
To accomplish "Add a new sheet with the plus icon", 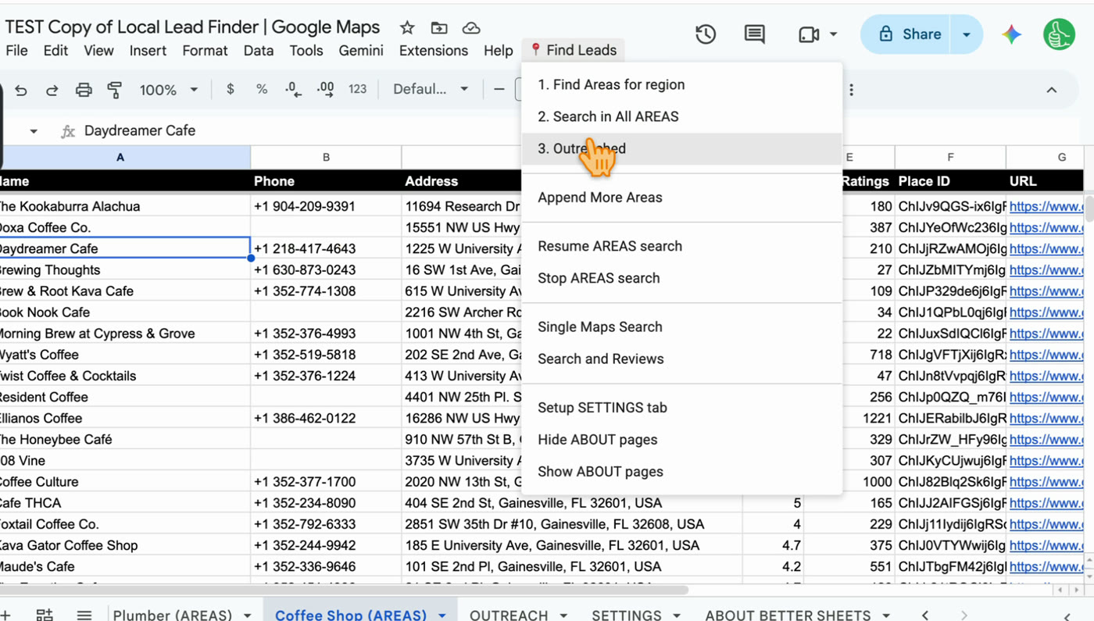I will pyautogui.click(x=5, y=615).
